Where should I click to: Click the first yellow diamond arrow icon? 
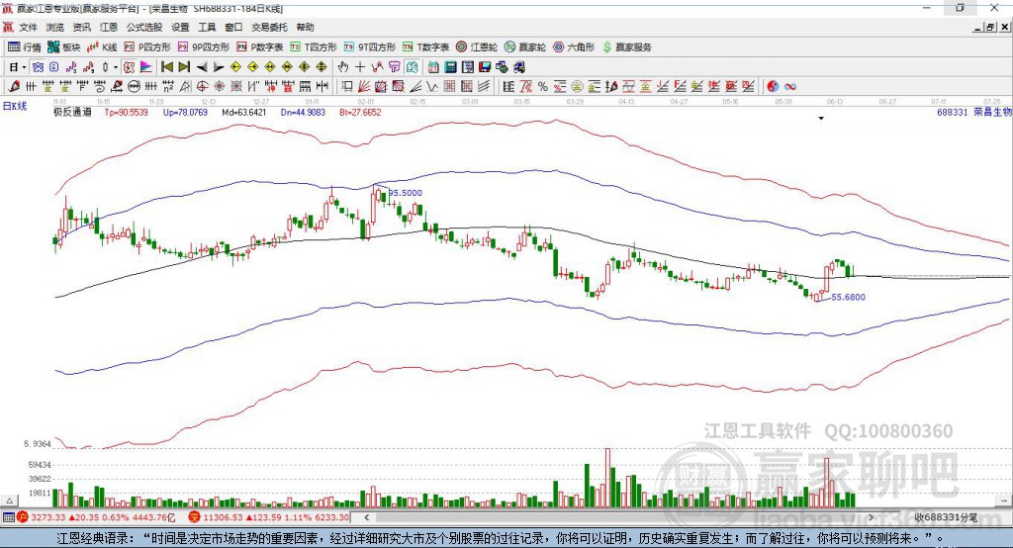tap(235, 67)
